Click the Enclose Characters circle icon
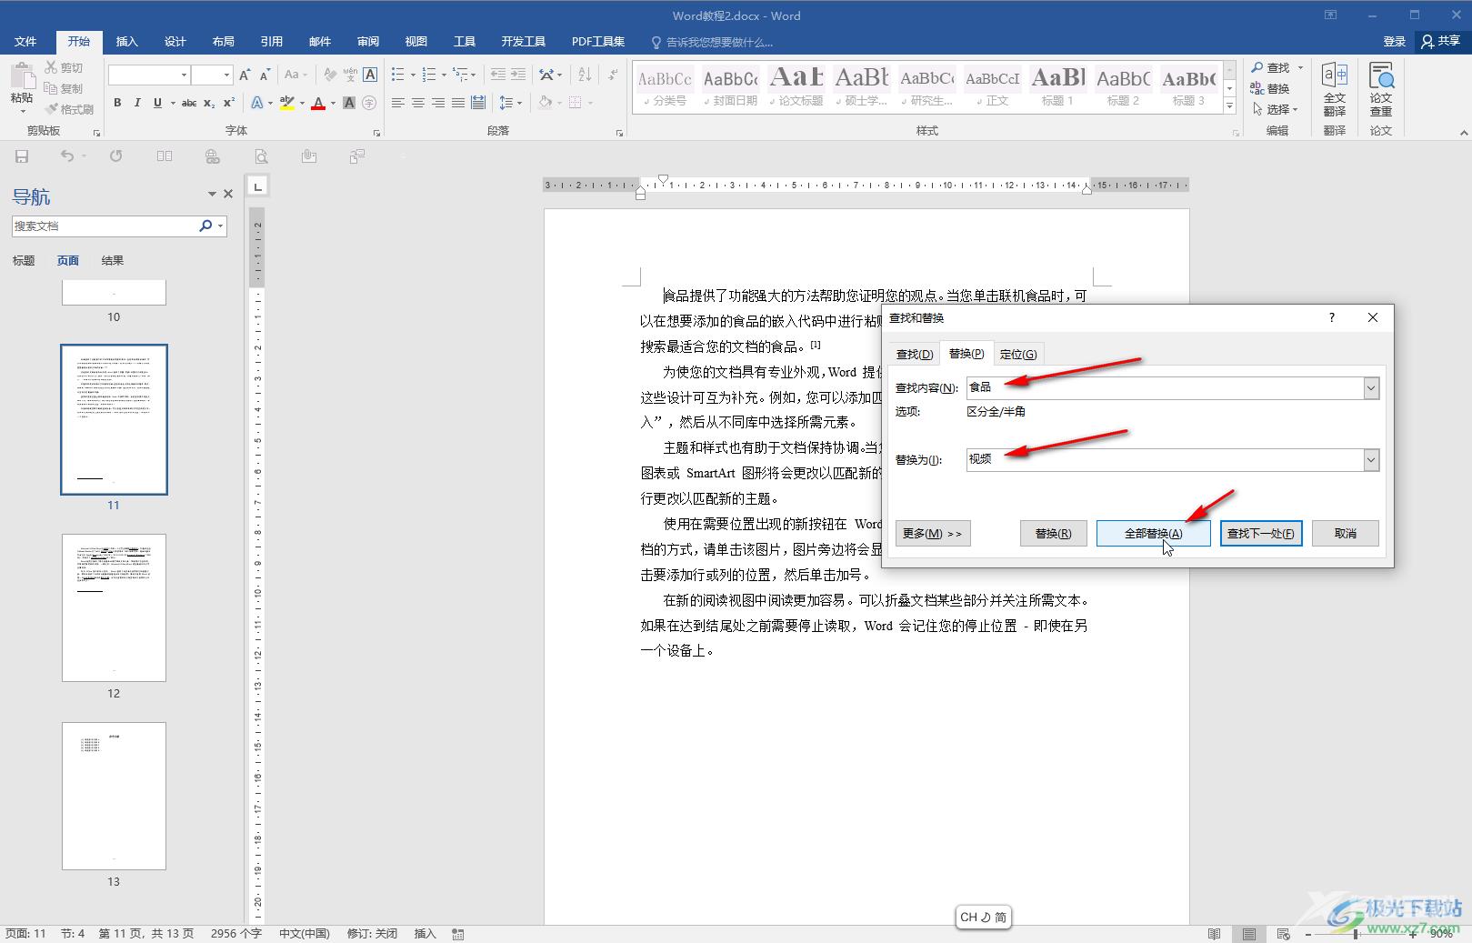Image resolution: width=1472 pixels, height=943 pixels. (369, 103)
